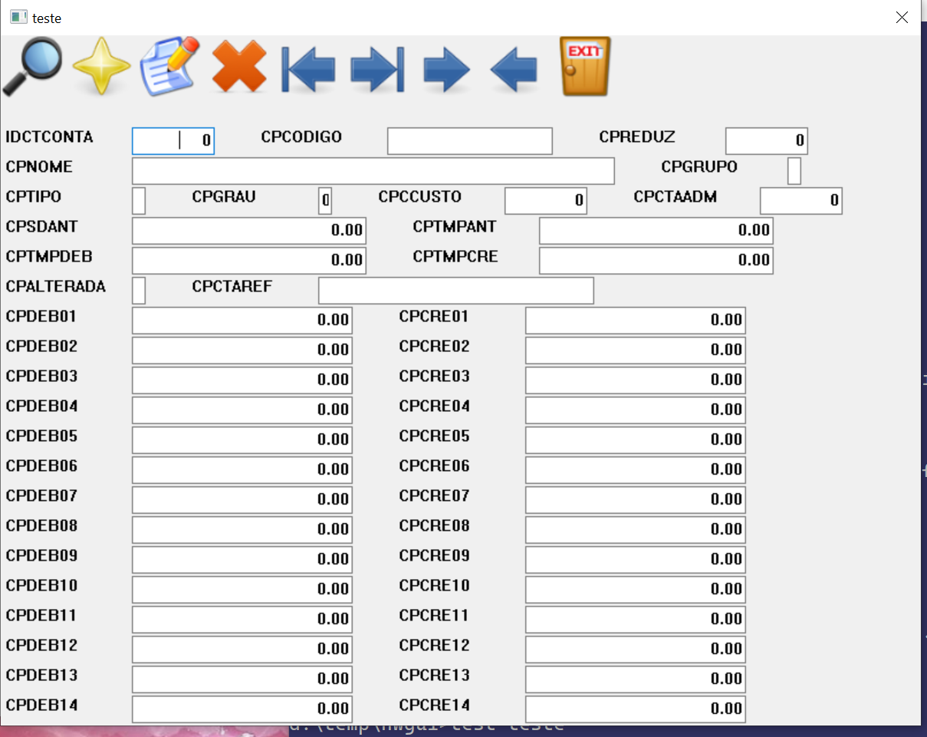
Task: Click the CPDEB12 amount field
Action: coord(242,650)
